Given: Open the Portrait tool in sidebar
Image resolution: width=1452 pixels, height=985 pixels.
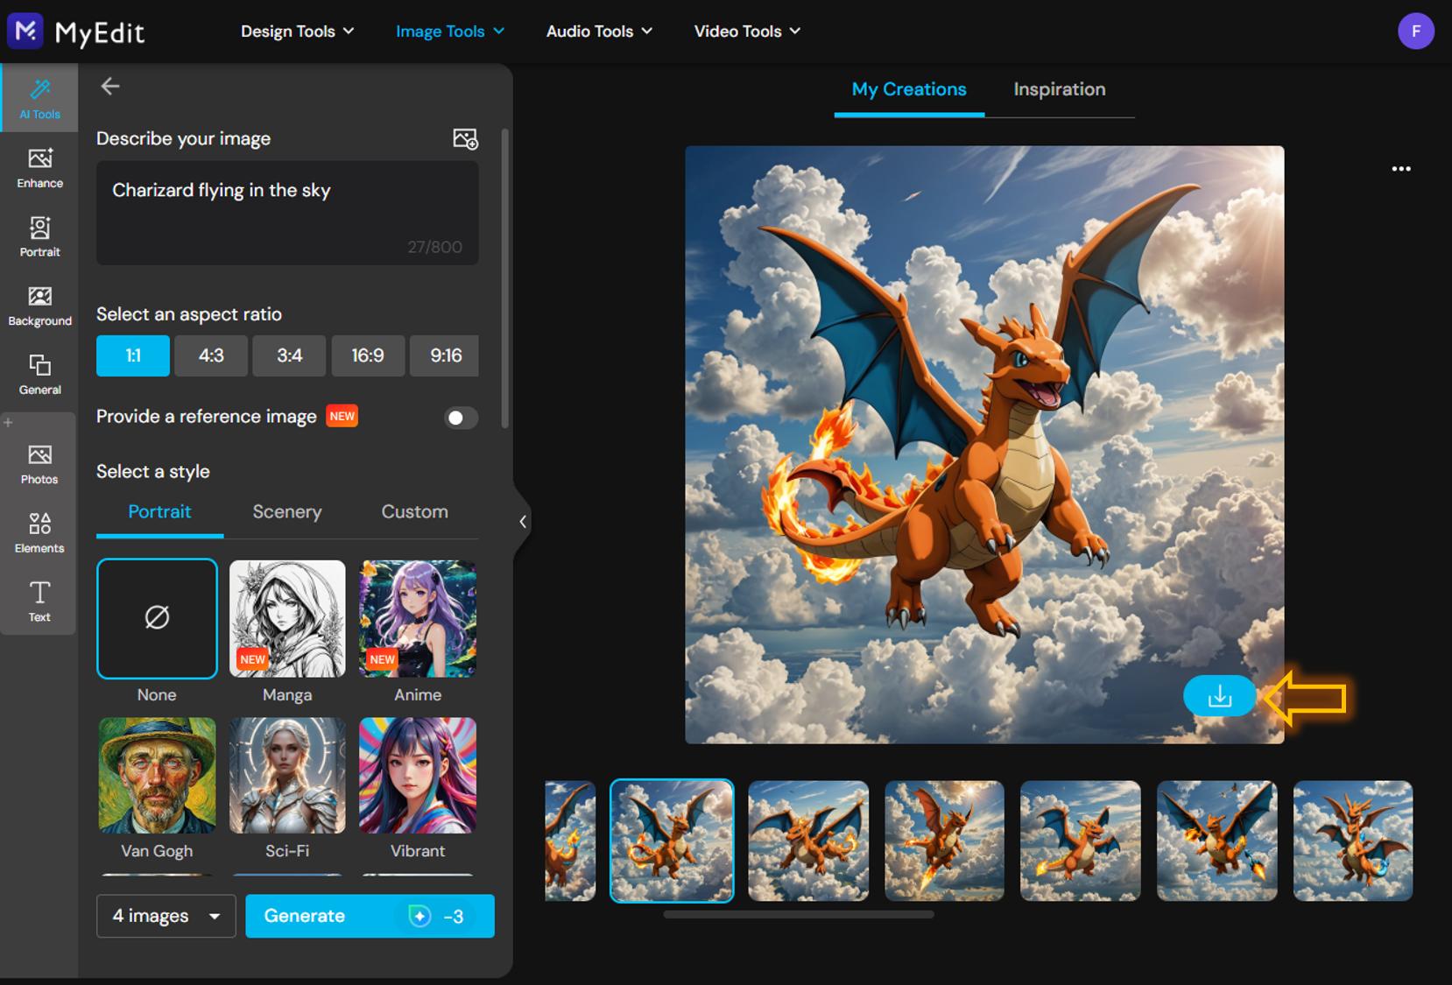Looking at the screenshot, I should (x=39, y=236).
